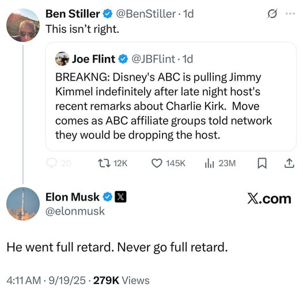Click the reply speech bubble icon
This screenshot has height=288, width=303.
[52, 163]
